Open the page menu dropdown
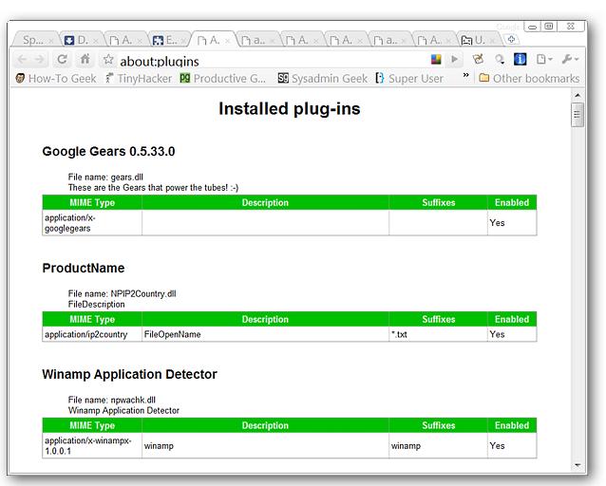 pos(544,60)
